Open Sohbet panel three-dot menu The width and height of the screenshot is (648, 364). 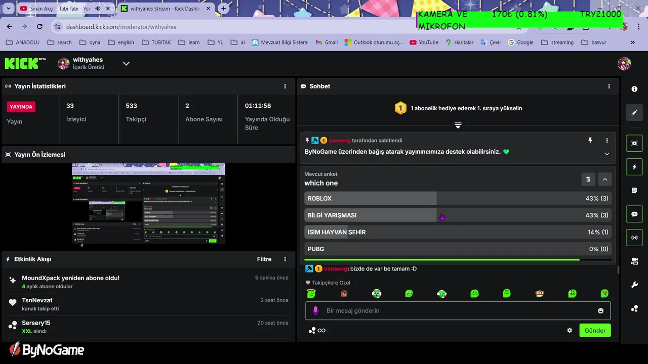[609, 86]
